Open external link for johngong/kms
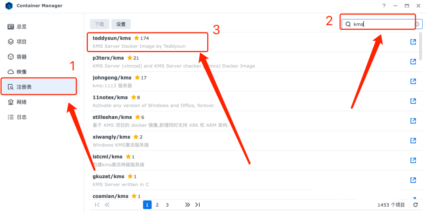Screen dimensions: 427x213 pyautogui.click(x=413, y=81)
